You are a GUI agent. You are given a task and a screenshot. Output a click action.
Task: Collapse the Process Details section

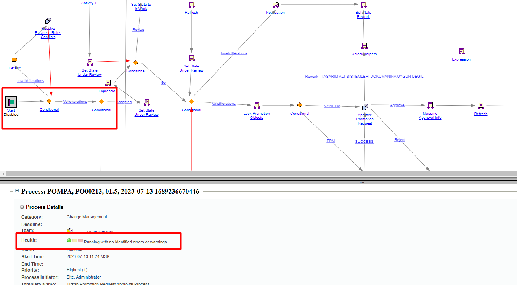22,207
